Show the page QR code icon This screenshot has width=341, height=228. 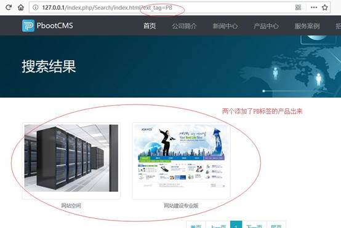coord(298,7)
